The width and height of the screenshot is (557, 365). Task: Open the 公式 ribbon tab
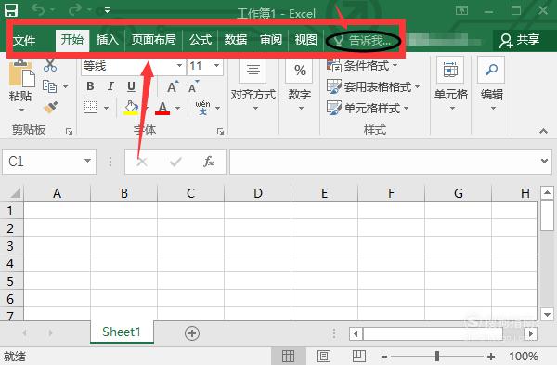tap(201, 39)
